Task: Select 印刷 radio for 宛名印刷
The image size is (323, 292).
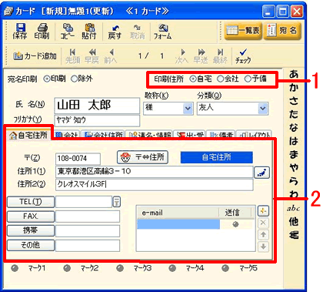Action: pos(46,79)
